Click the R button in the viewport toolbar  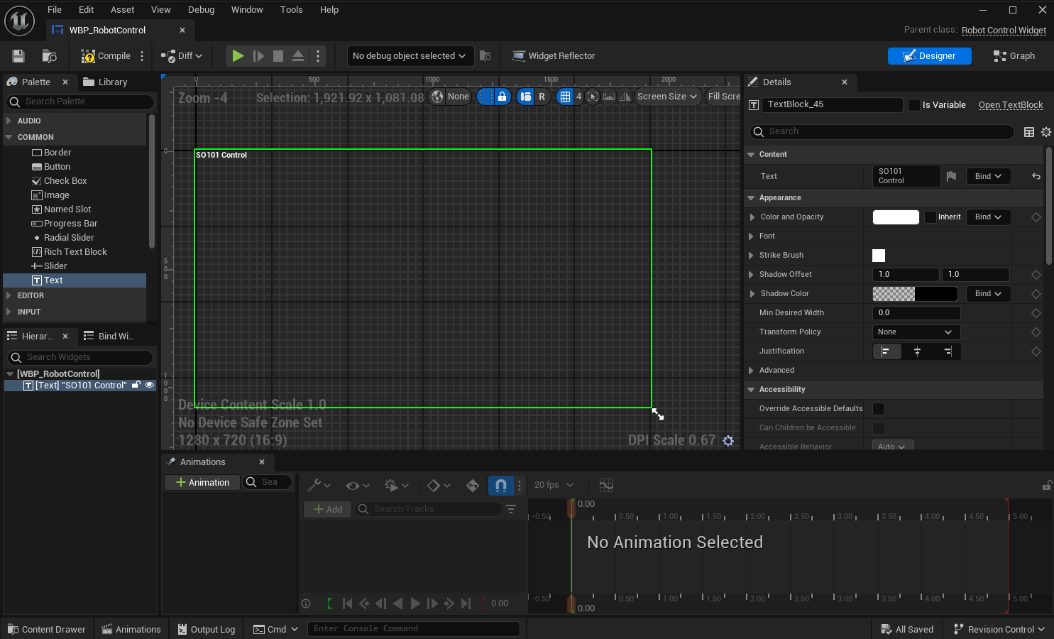pos(542,97)
